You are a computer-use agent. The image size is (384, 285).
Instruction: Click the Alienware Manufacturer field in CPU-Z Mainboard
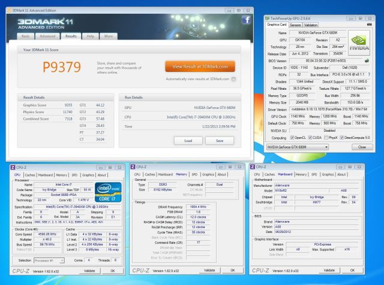point(316,185)
